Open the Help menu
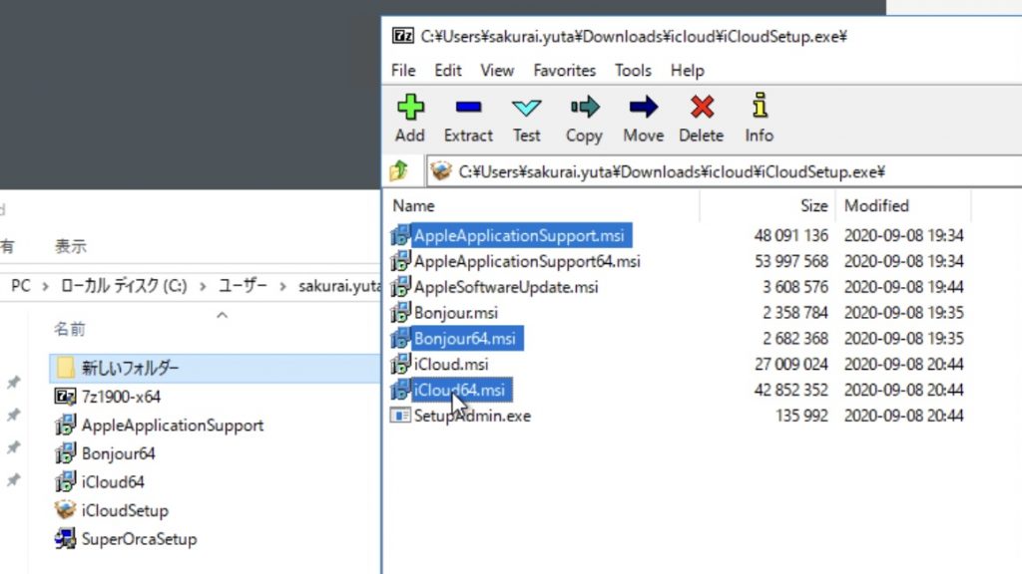The image size is (1022, 574). coord(688,71)
